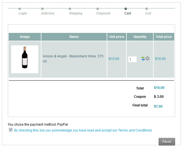Open the Payment step
This screenshot has height=146, width=182.
(x=103, y=13)
